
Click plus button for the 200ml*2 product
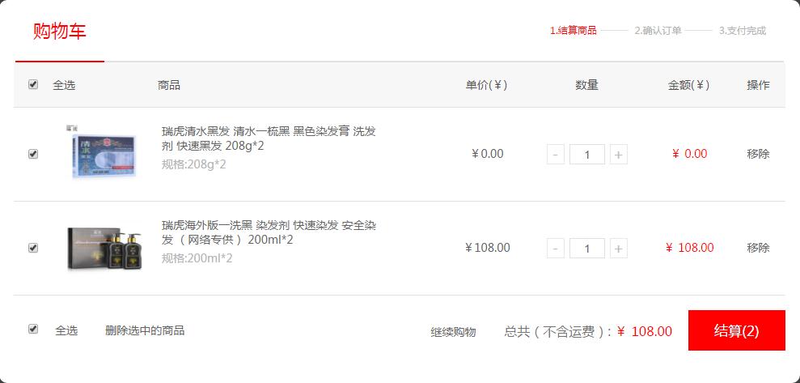tap(618, 249)
